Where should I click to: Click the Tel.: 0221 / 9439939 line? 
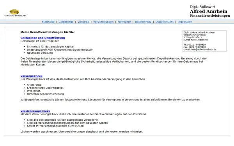[x=195, y=44]
